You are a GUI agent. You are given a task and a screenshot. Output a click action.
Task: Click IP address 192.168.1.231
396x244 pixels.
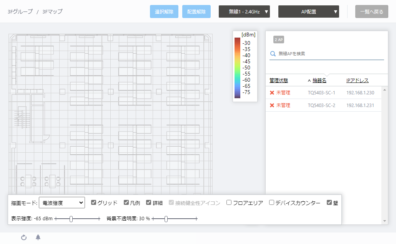pos(360,106)
